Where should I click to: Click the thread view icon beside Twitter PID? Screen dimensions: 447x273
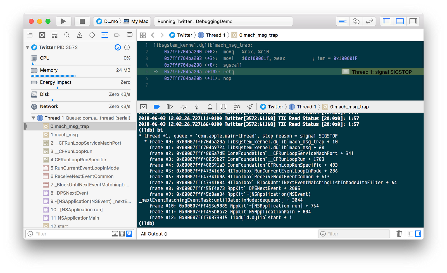click(x=127, y=47)
